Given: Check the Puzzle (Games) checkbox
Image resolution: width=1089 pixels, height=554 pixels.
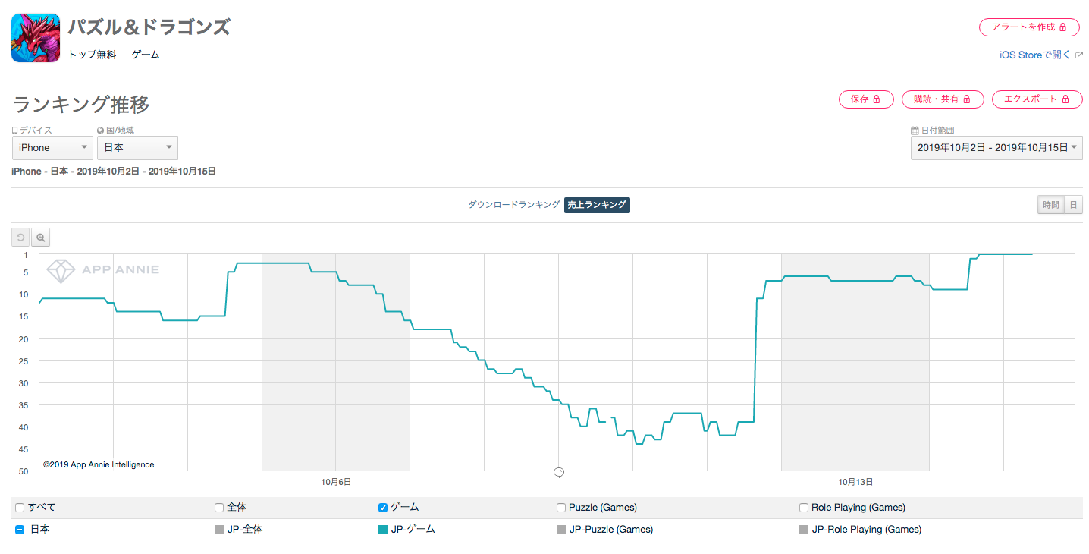Looking at the screenshot, I should pyautogui.click(x=561, y=508).
